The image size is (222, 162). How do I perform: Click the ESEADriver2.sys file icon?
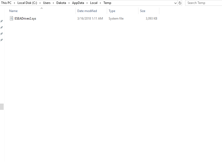pyautogui.click(x=11, y=18)
